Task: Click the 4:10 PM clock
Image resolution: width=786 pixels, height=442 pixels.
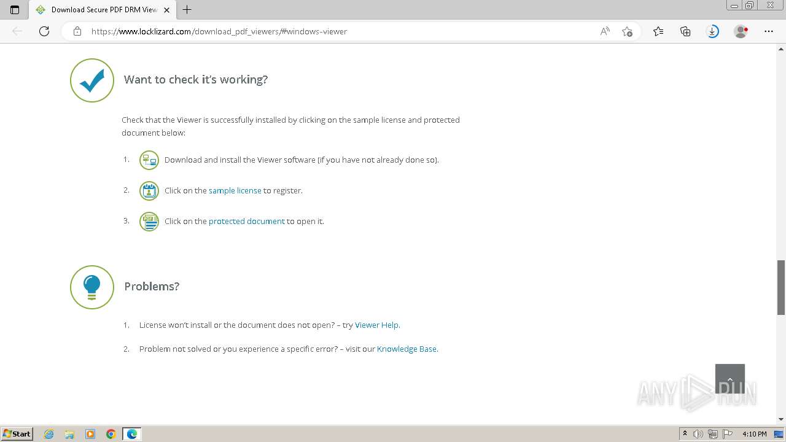Action: pyautogui.click(x=754, y=434)
